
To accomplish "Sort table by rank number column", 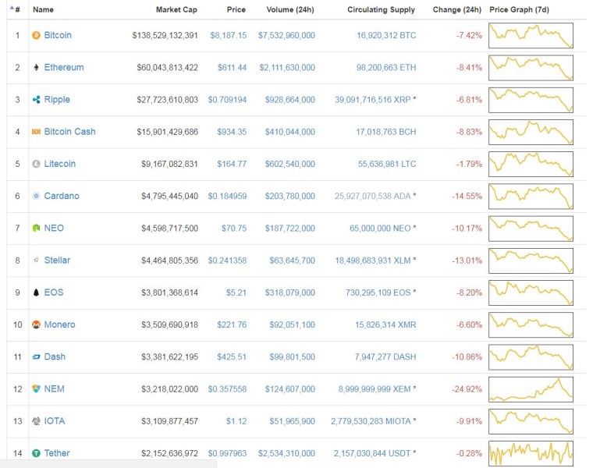I will (16, 10).
